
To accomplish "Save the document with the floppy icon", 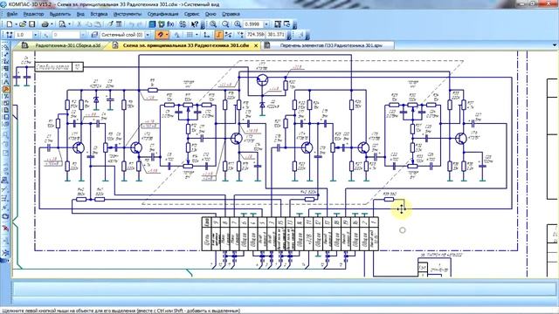I will click(x=31, y=24).
